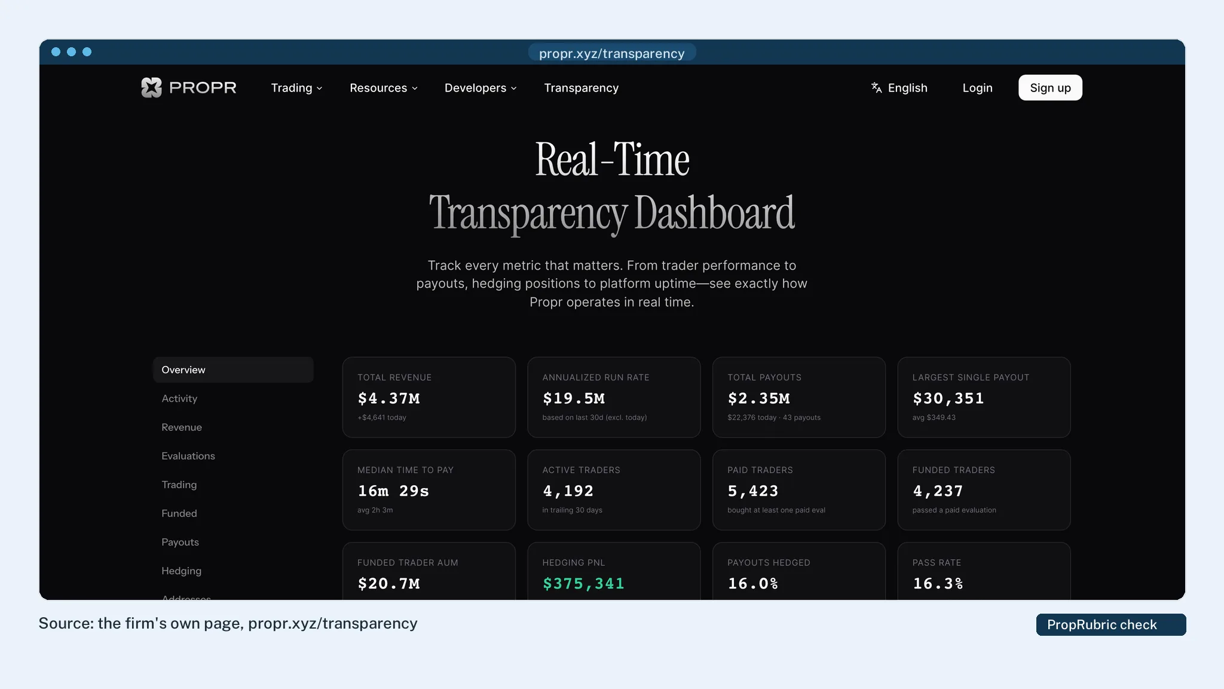
Task: Click the 'avg 2h 3m' text
Action: coord(375,510)
